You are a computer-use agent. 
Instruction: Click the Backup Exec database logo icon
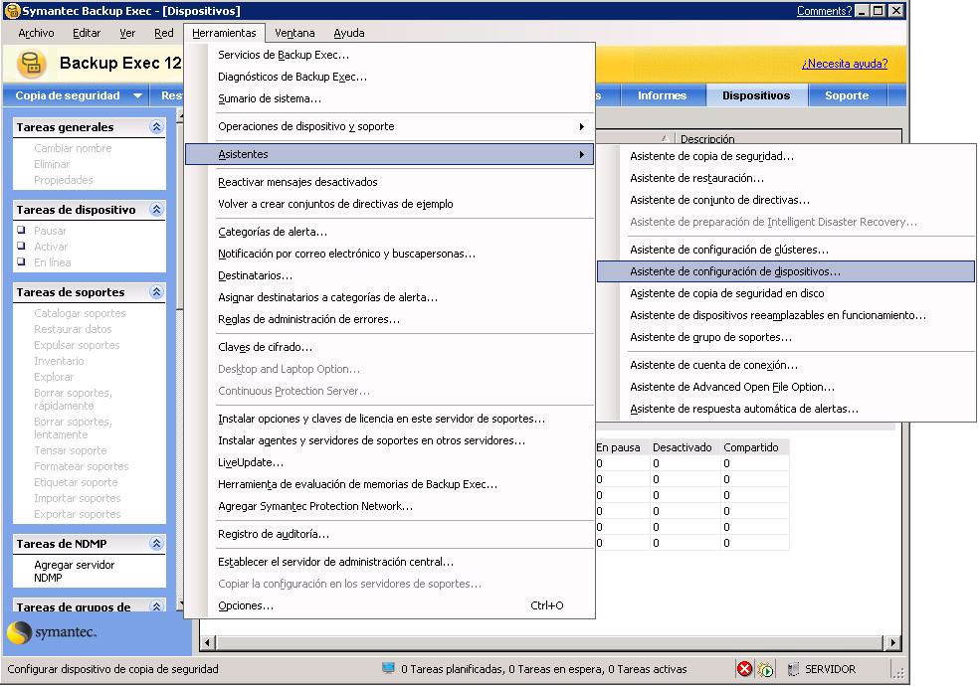pos(31,64)
